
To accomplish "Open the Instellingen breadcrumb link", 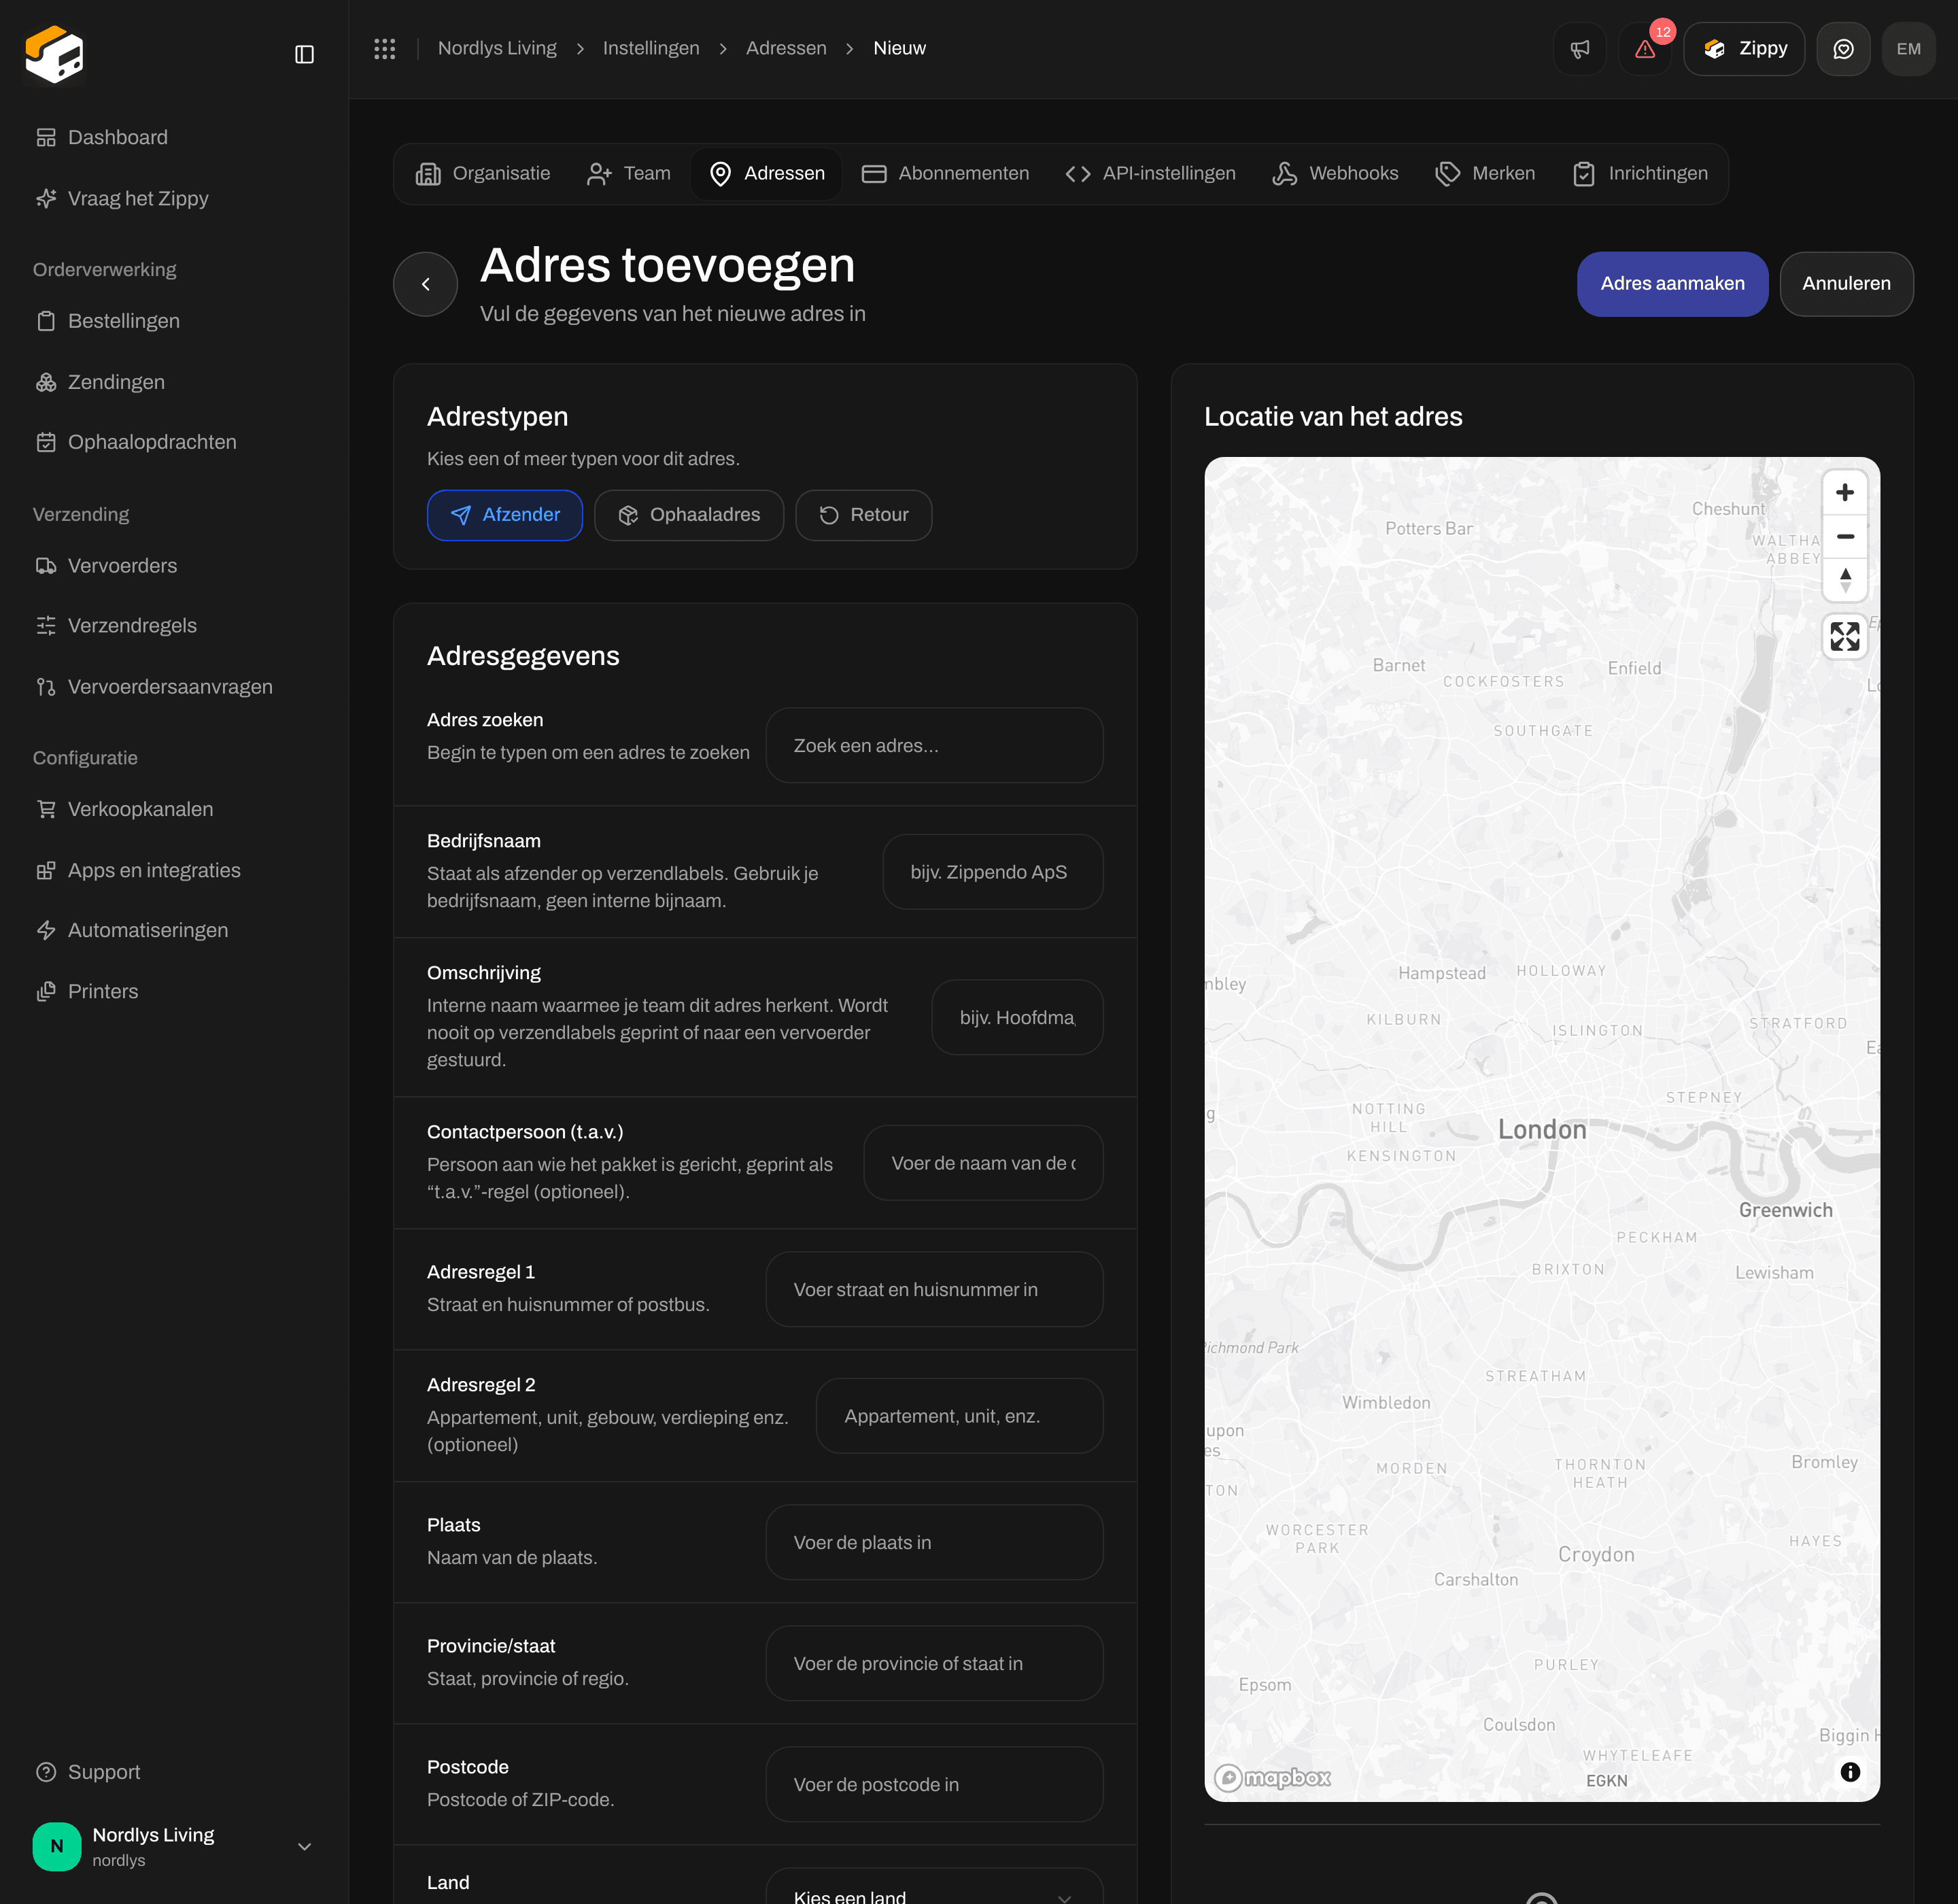I will [651, 48].
